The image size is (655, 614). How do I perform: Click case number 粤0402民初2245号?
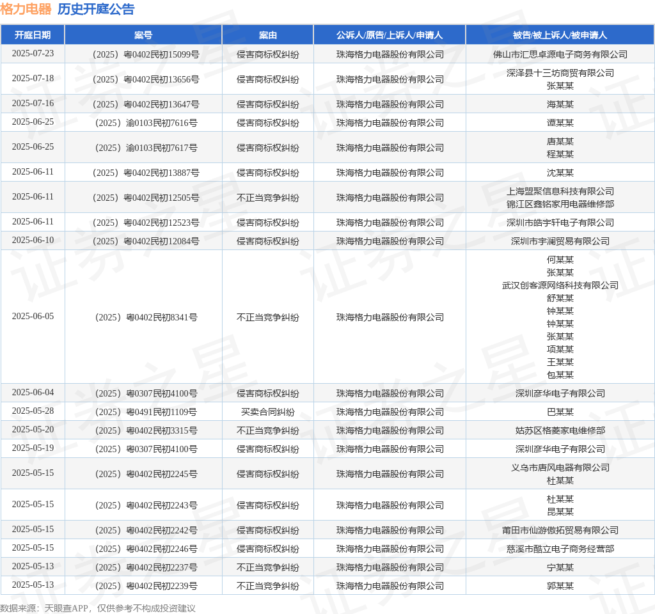click(x=146, y=474)
